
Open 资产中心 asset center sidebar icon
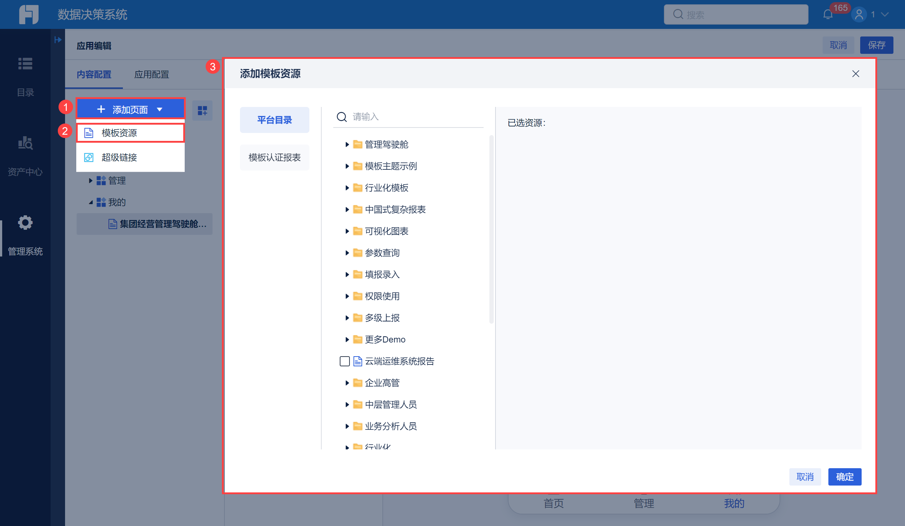click(x=25, y=143)
